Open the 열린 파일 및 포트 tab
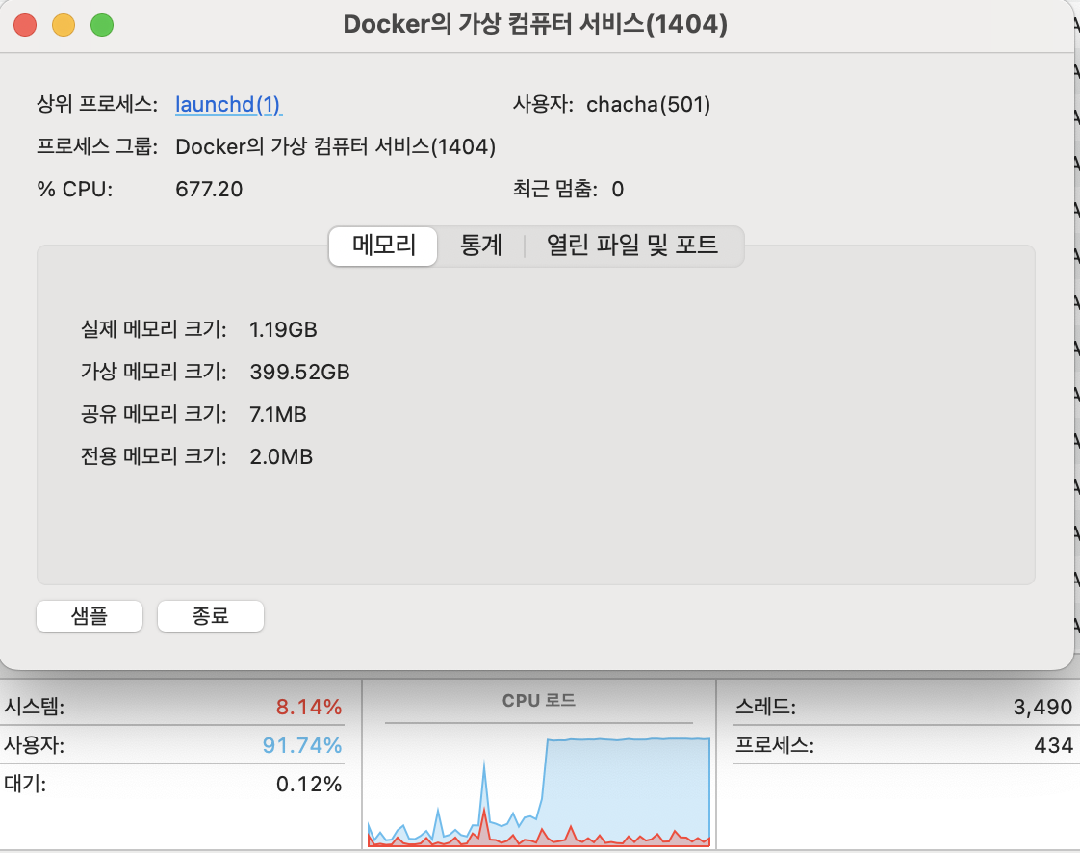The width and height of the screenshot is (1080, 853). tap(632, 246)
